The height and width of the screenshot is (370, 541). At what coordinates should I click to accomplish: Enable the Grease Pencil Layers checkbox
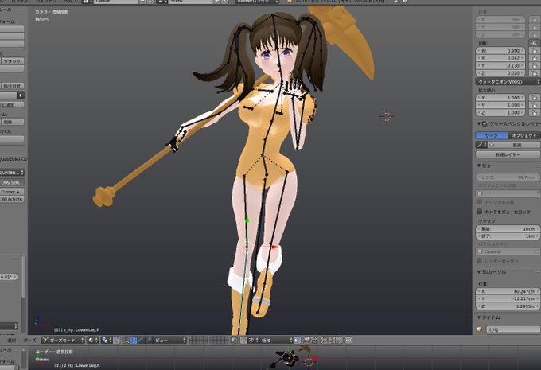[x=485, y=123]
